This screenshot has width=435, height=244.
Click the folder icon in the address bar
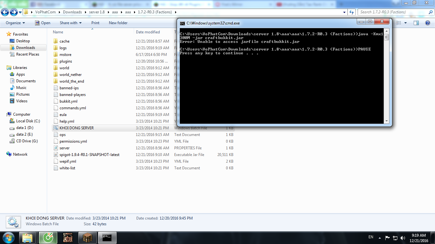point(26,12)
